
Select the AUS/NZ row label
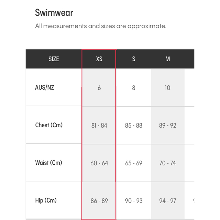click(45, 87)
